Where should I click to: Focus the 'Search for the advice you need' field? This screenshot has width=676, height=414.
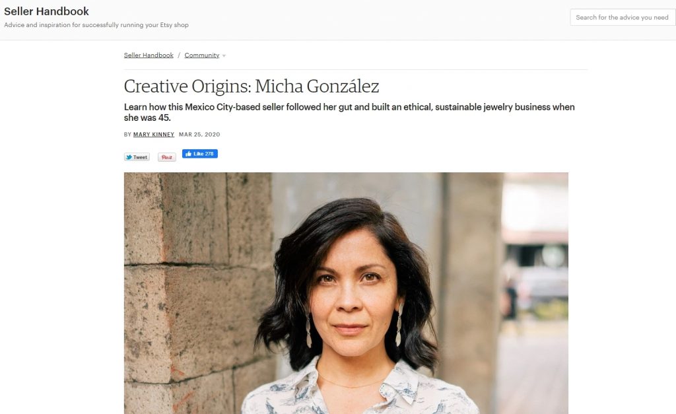623,17
